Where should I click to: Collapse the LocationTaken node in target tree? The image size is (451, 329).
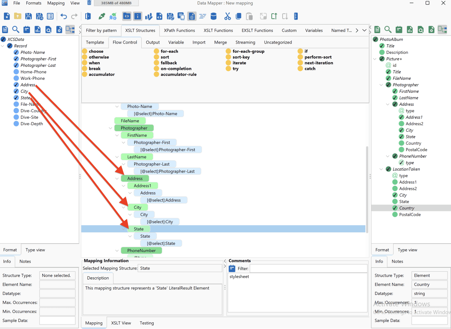tap(382, 169)
